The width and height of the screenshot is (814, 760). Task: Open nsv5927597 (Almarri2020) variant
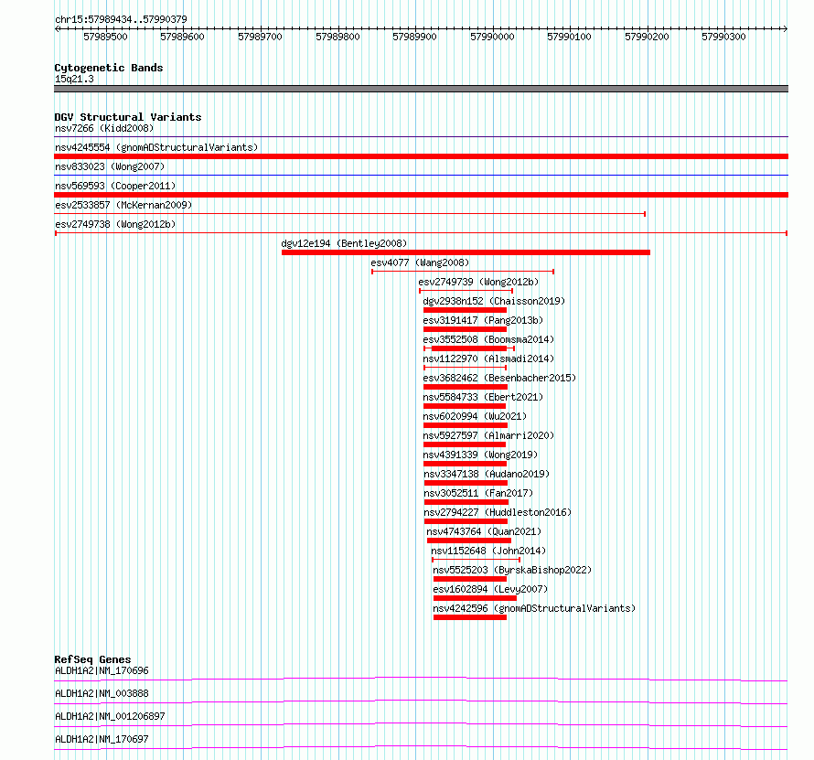[x=488, y=435]
